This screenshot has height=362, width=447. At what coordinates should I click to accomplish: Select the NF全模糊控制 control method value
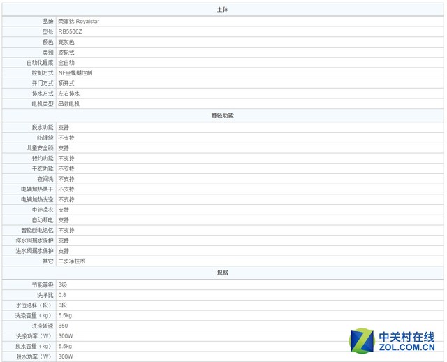click(75, 73)
